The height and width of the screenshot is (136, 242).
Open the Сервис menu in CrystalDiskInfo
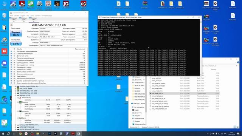pos(23,16)
